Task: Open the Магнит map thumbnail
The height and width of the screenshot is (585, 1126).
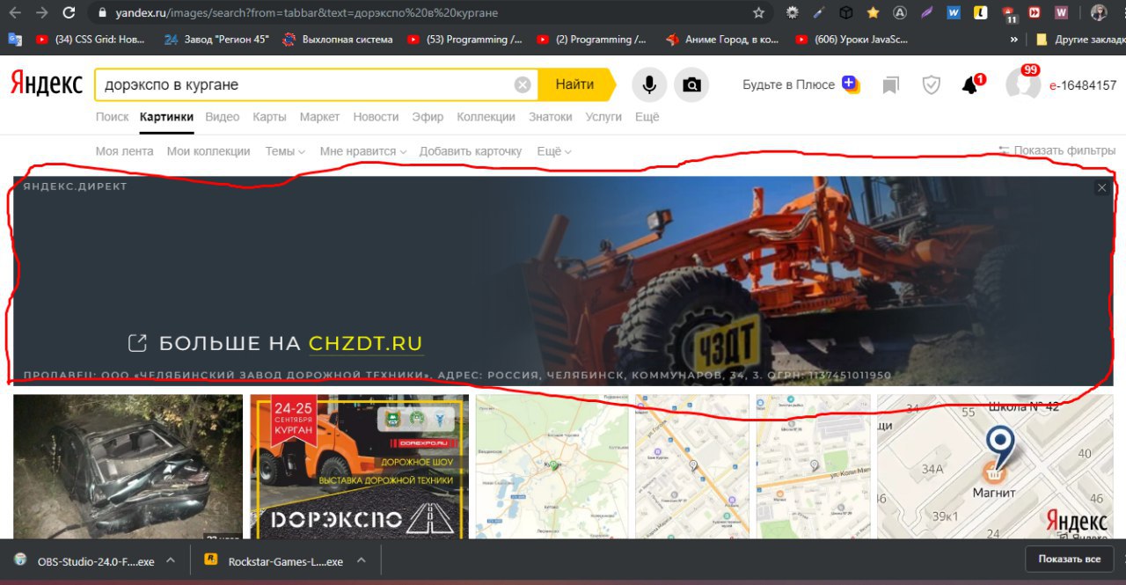Action: pos(995,466)
